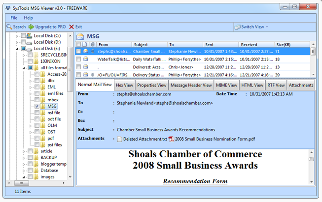Click attachment clip on the stephs@shoalsc... row
The image size is (322, 202).
[x=93, y=51]
